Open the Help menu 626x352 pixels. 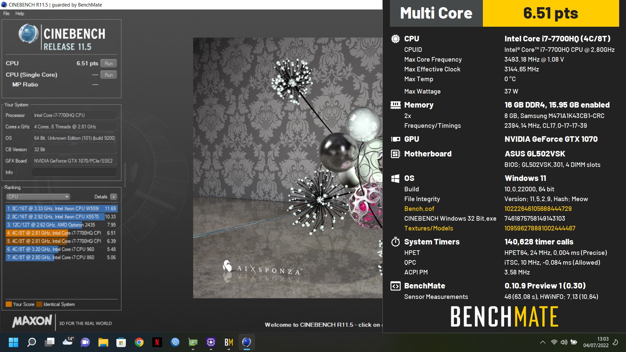(20, 13)
